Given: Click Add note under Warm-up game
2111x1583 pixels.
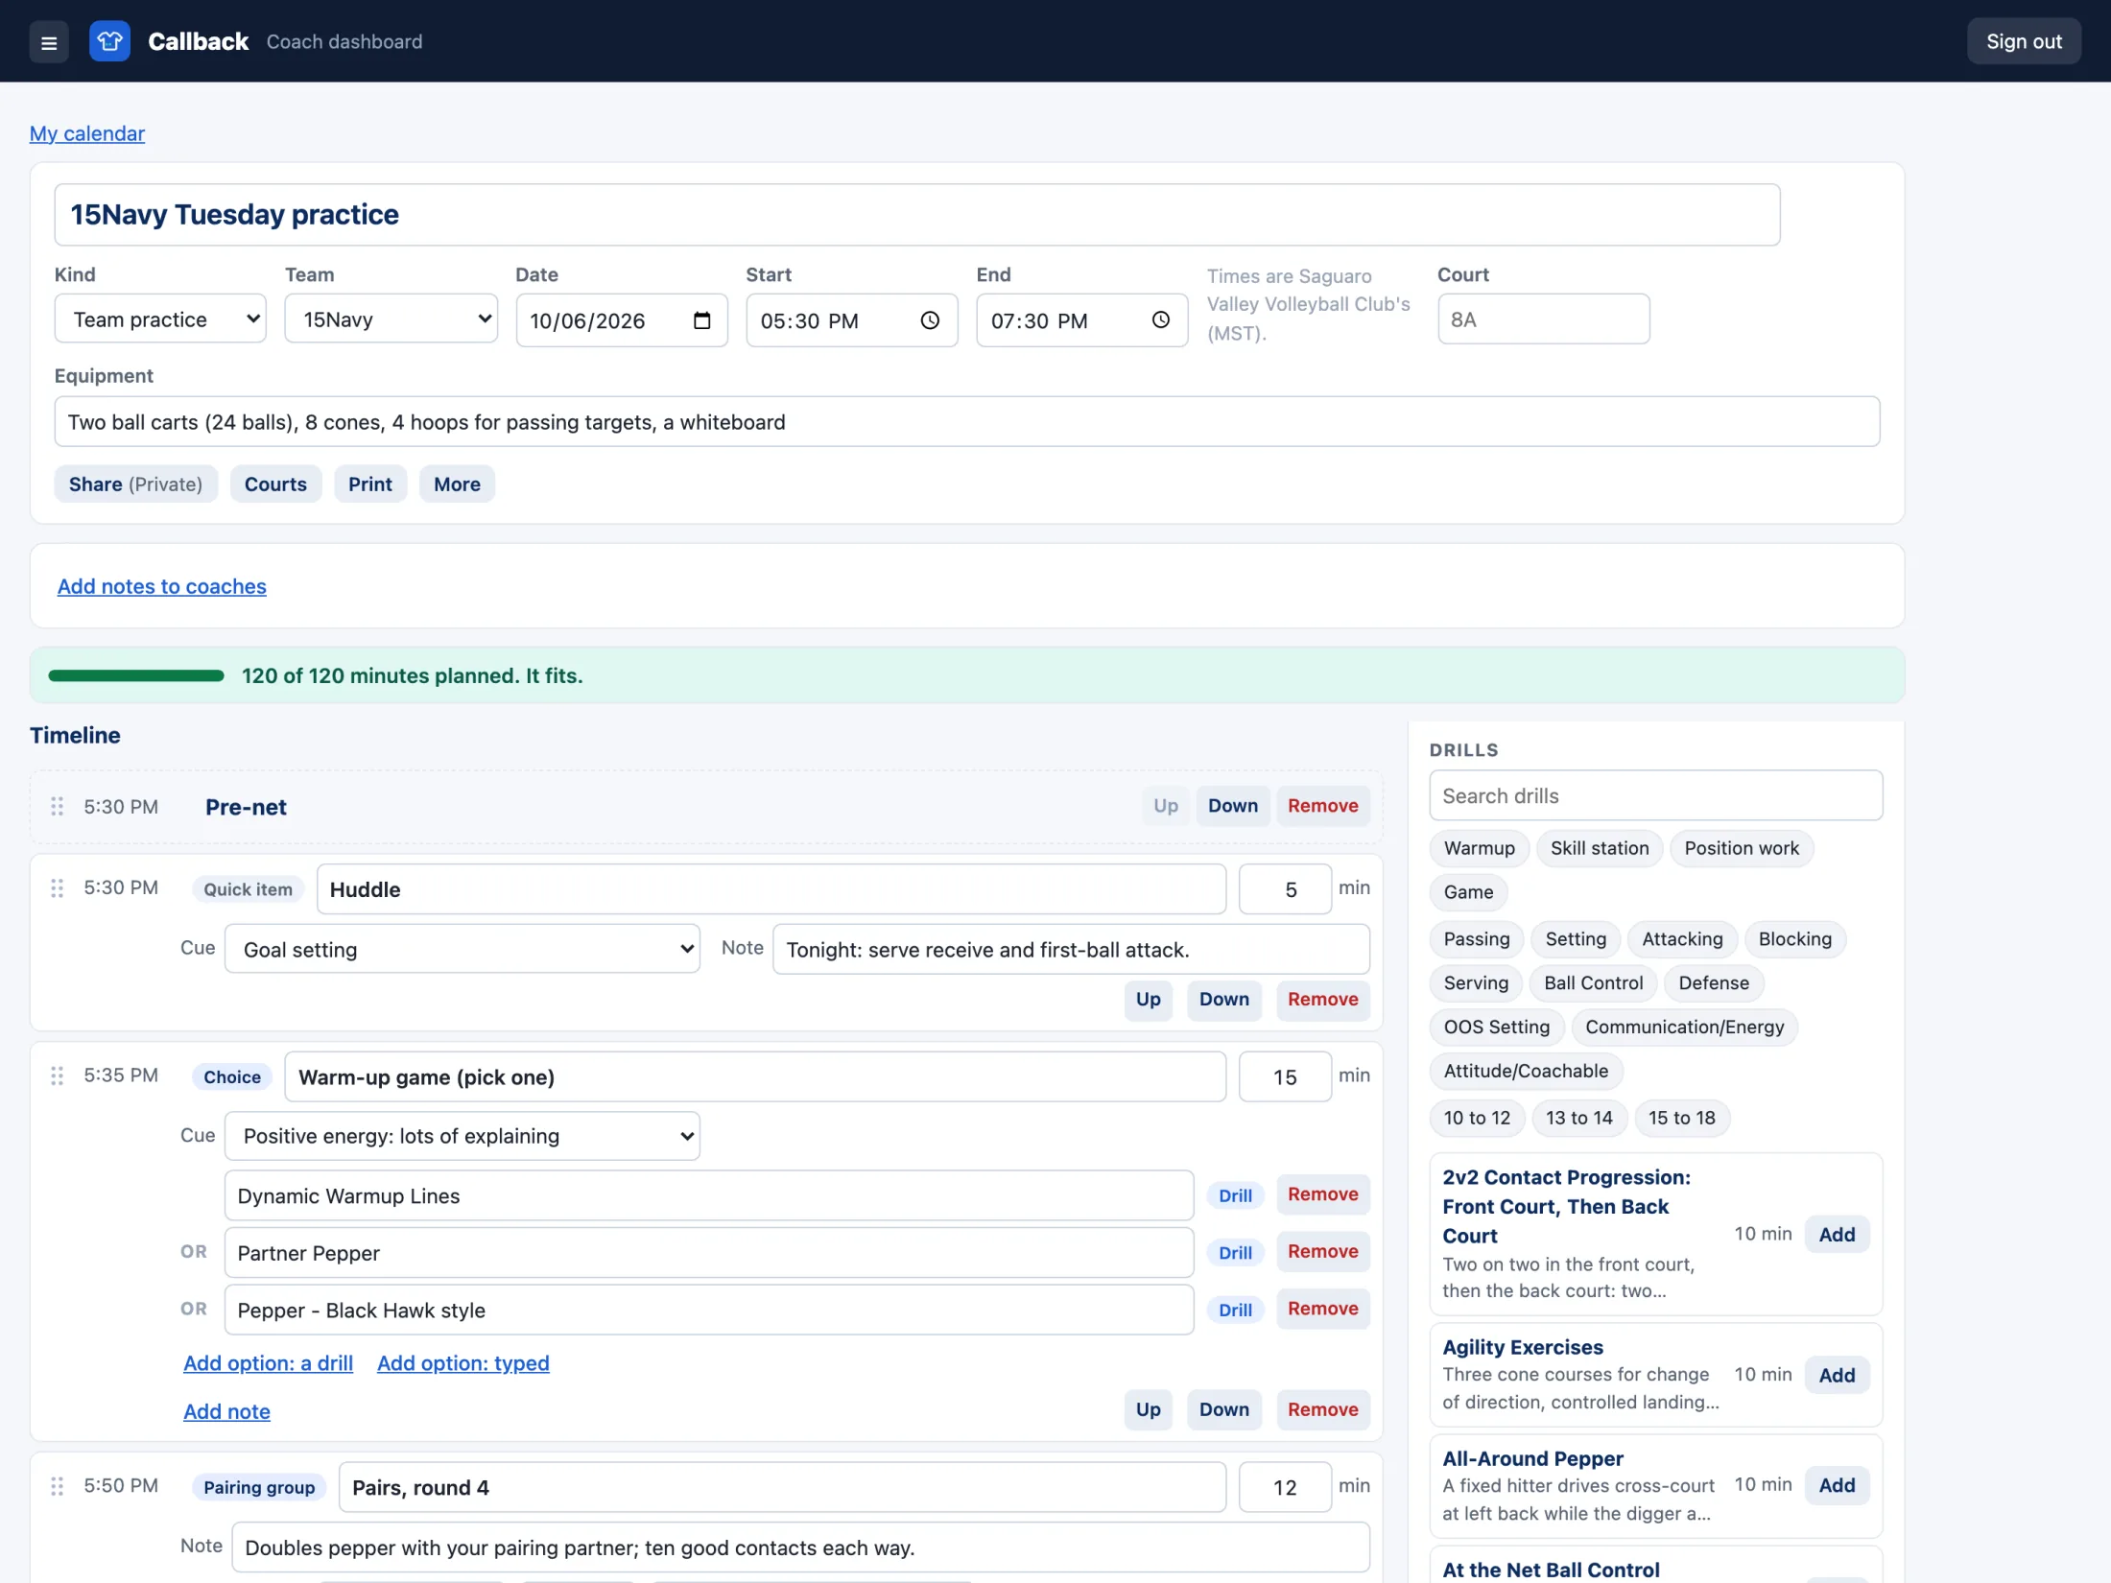Looking at the screenshot, I should pos(226,1412).
